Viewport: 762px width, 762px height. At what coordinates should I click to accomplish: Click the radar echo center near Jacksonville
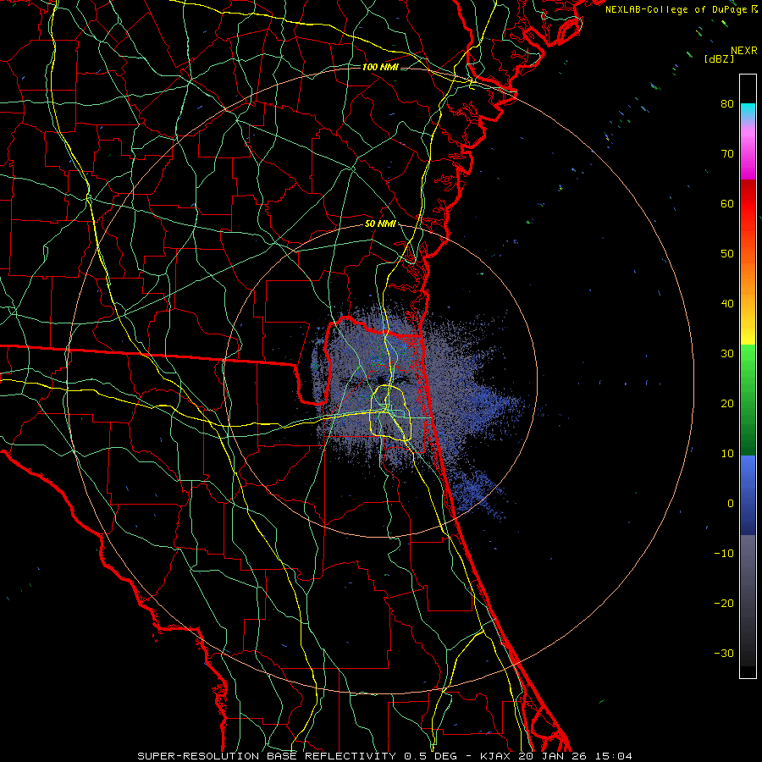coord(380,380)
